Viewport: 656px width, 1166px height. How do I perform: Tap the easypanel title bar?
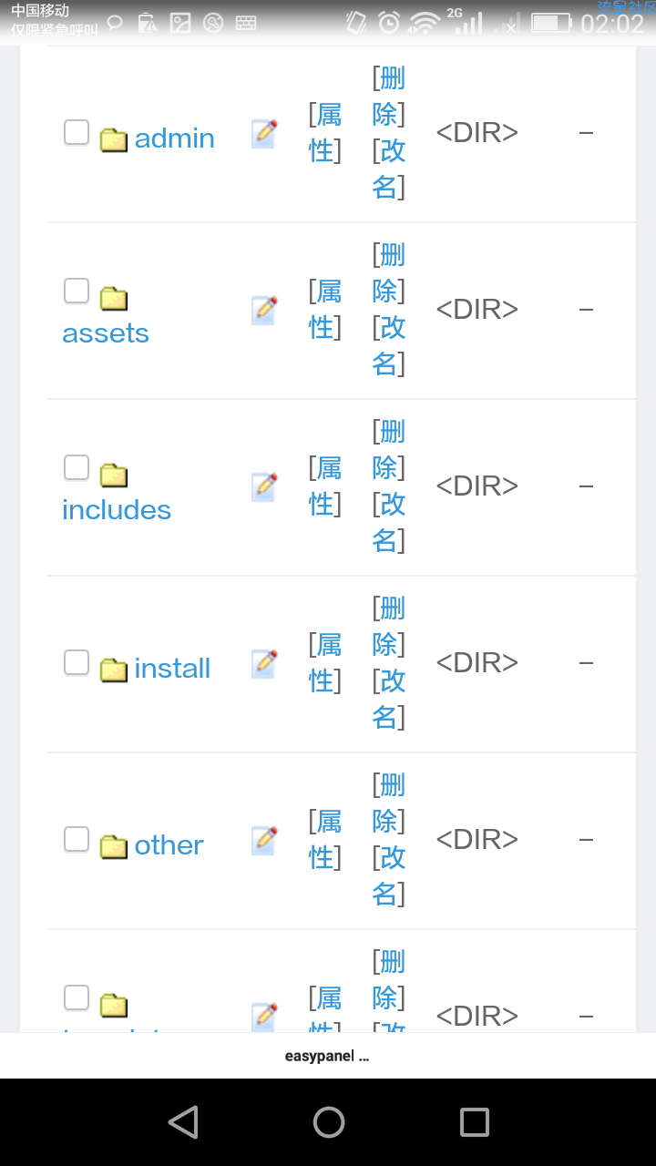(328, 1057)
